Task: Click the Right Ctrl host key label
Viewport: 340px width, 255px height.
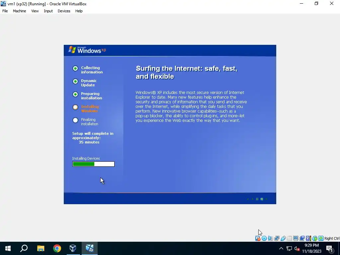Action: (332, 238)
